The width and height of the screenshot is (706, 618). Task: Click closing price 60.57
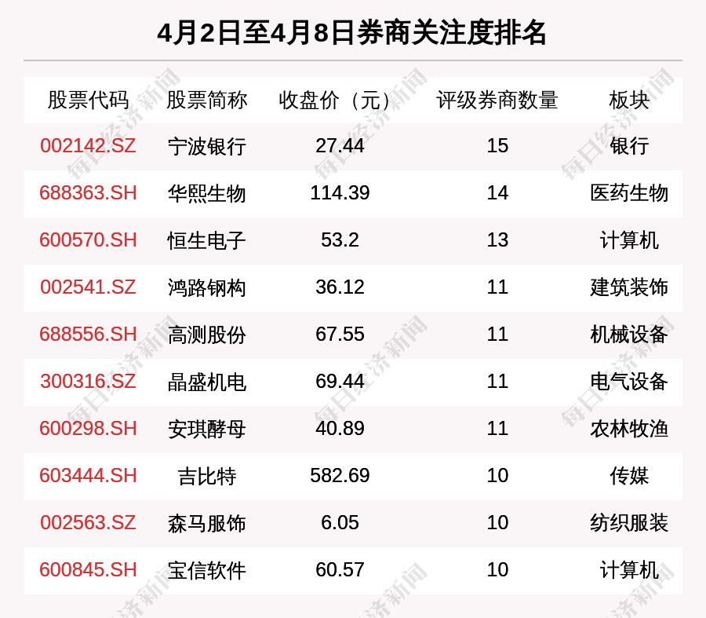coord(340,570)
